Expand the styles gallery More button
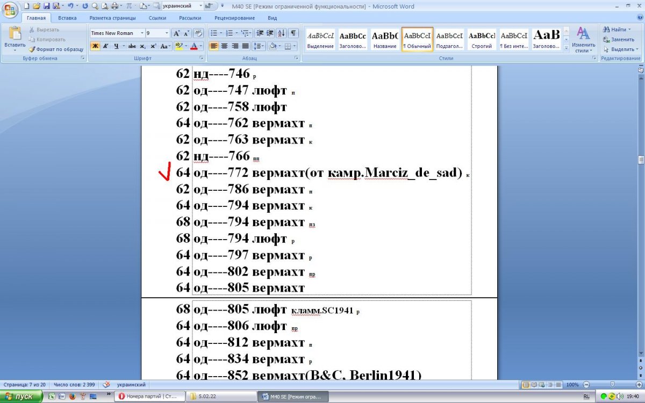 (x=566, y=48)
